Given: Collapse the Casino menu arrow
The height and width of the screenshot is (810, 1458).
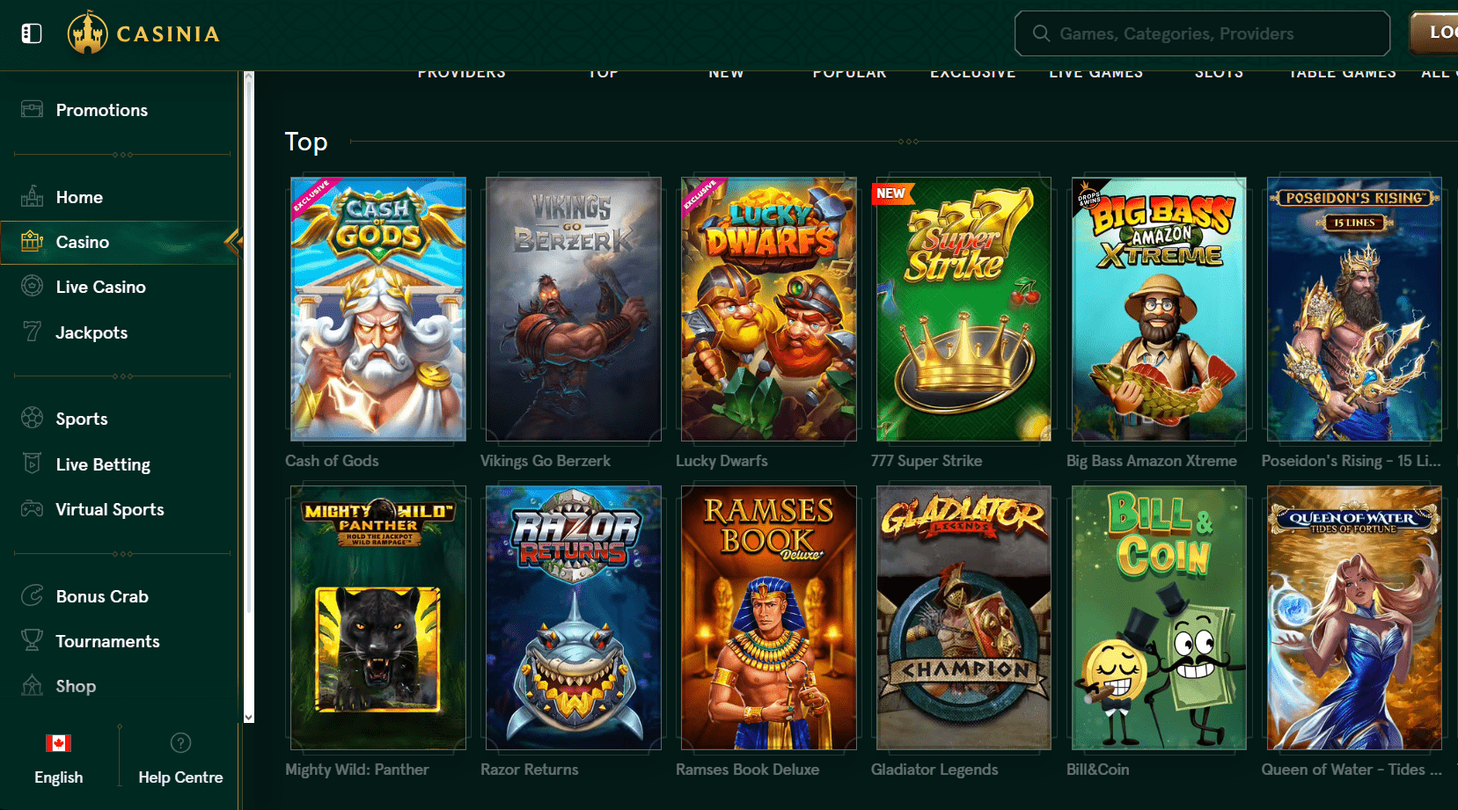Looking at the screenshot, I should tap(232, 242).
